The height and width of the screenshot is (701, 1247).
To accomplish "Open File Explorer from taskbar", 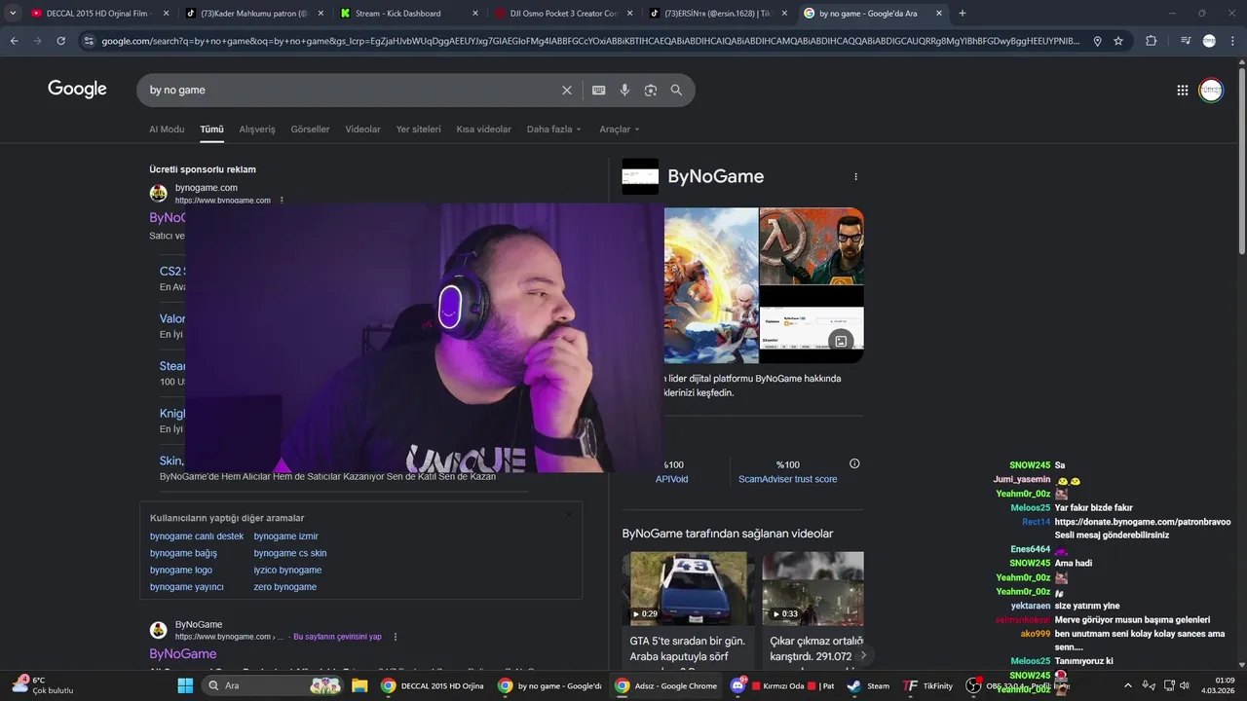I will tap(359, 685).
